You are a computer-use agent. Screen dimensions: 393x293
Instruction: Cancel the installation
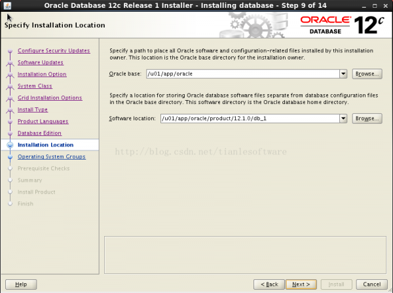[371, 284]
